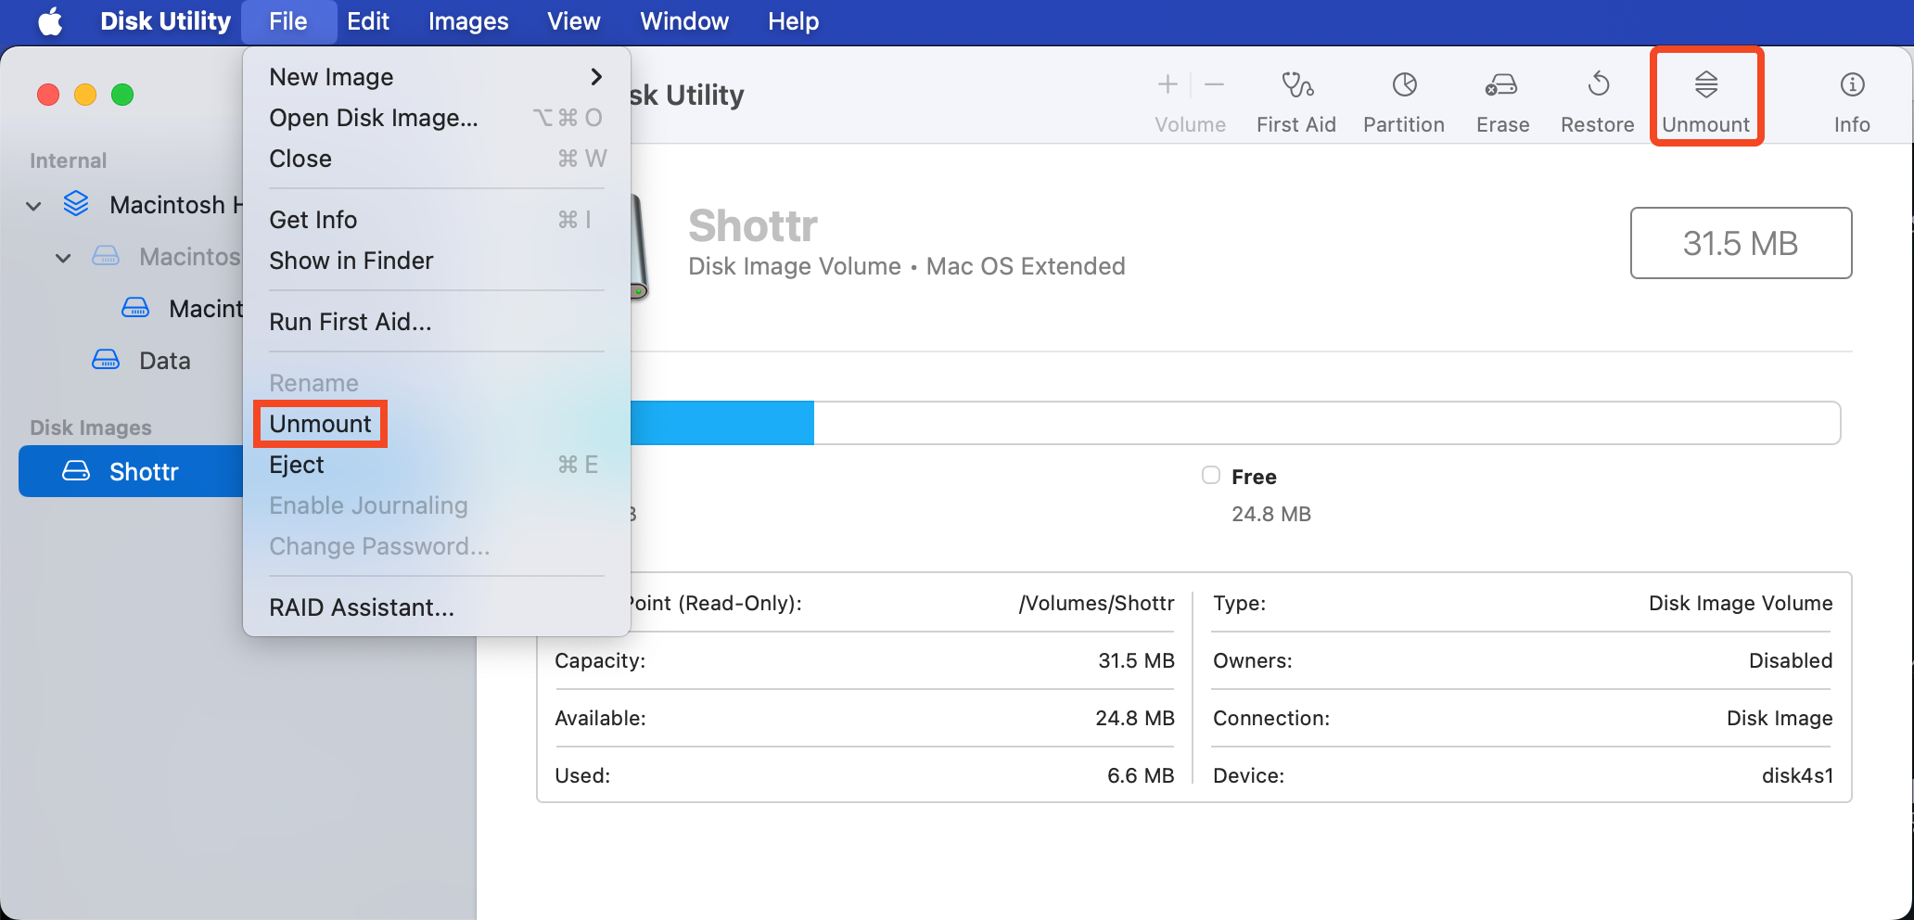Screen dimensions: 1914x920
Task: Collapse the nested Macintosh container chevron
Action: pos(63,257)
